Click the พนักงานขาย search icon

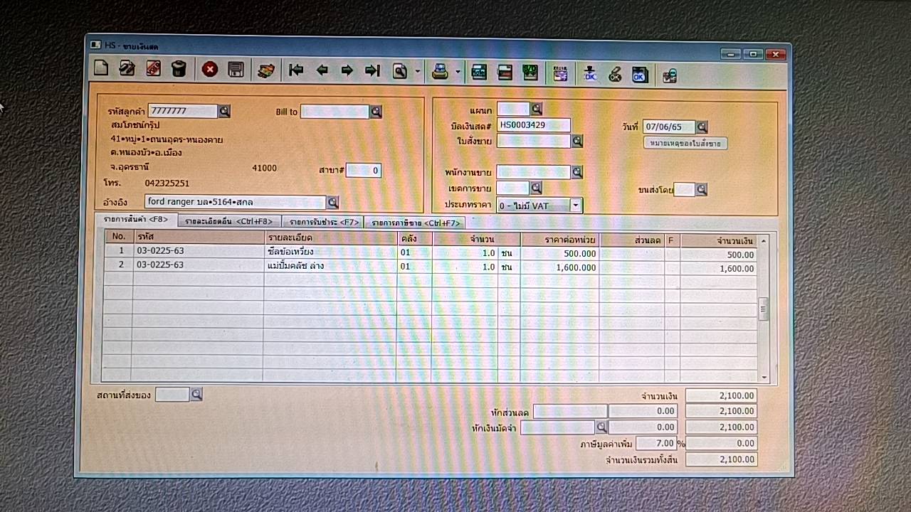pyautogui.click(x=577, y=172)
